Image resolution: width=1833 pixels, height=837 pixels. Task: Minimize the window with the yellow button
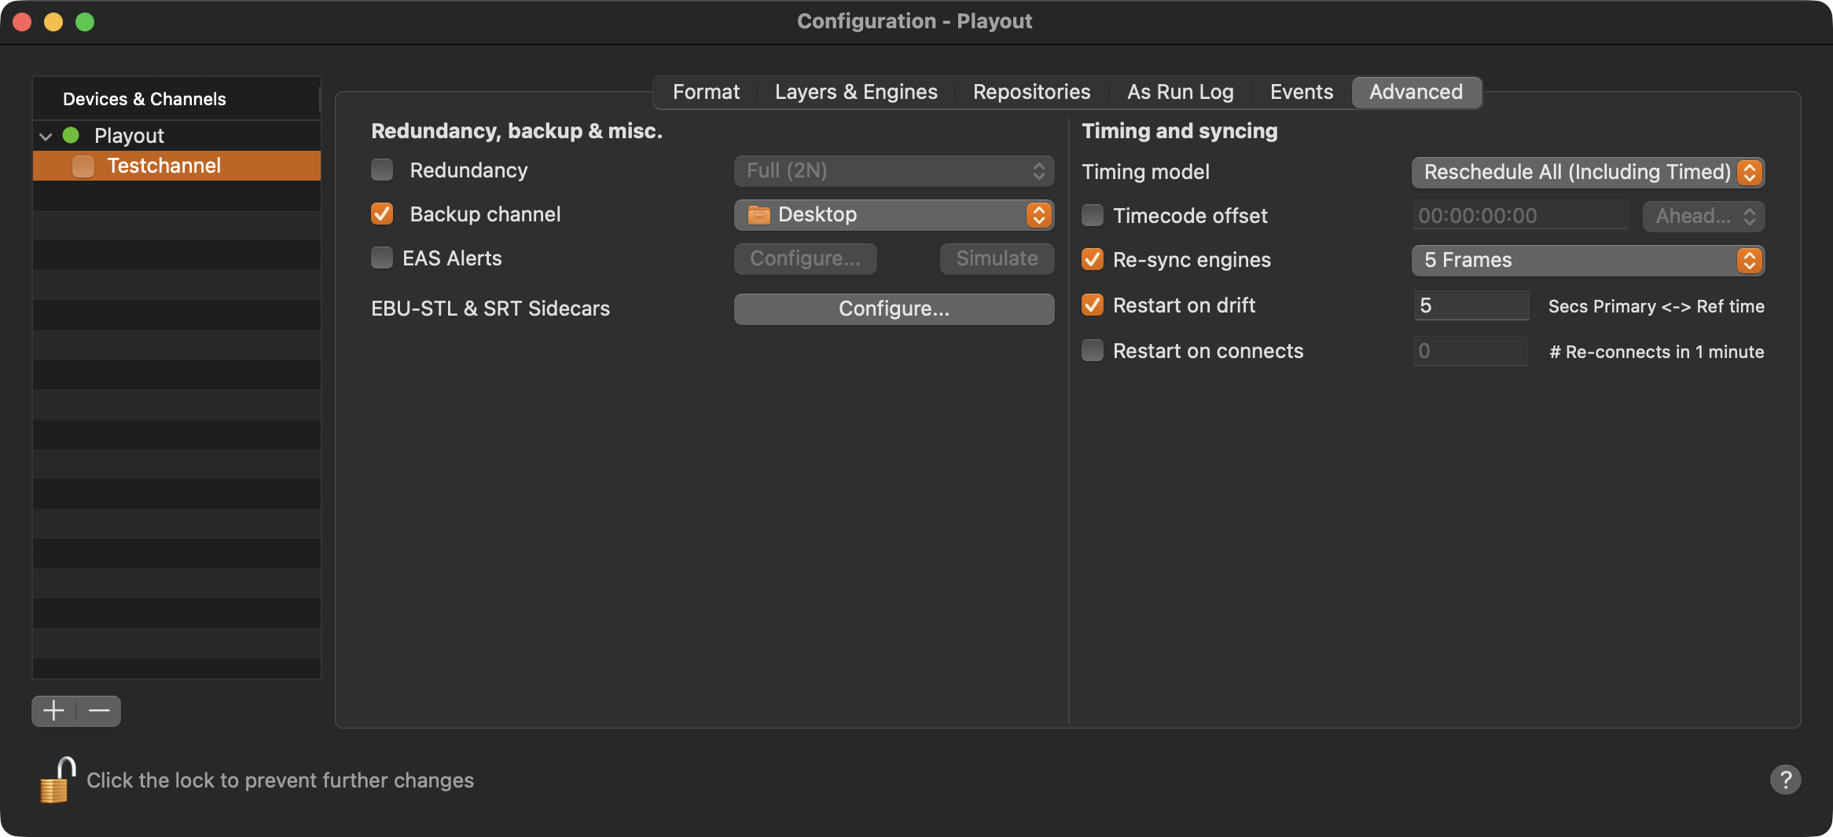(x=53, y=22)
